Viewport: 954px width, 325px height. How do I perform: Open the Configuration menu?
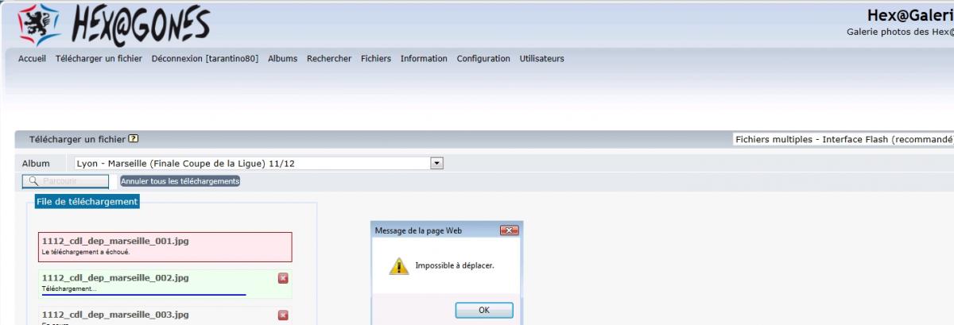(483, 59)
